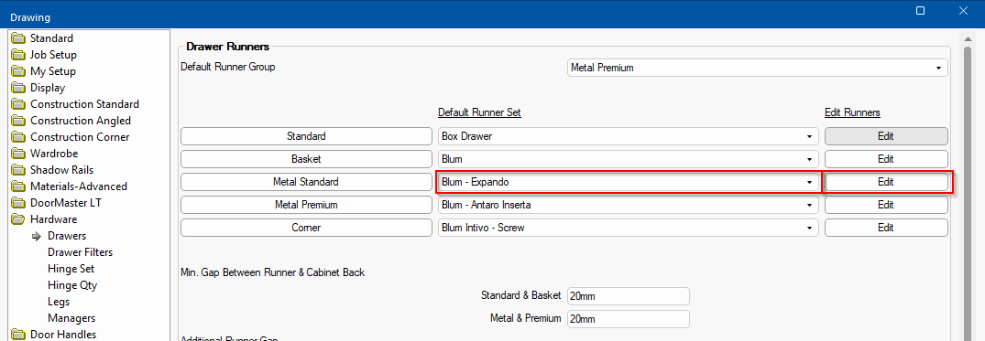Collapse the Hardware folder icon
This screenshot has height=341, width=985.
tap(19, 219)
